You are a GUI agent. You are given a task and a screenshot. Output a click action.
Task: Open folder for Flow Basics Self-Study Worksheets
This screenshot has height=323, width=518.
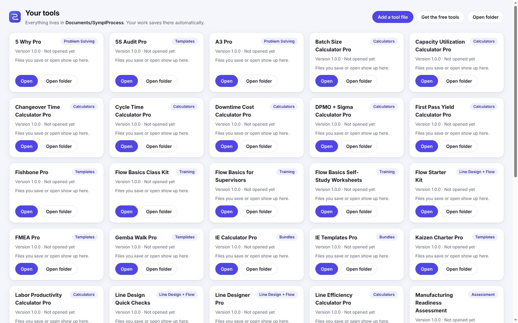click(x=359, y=212)
